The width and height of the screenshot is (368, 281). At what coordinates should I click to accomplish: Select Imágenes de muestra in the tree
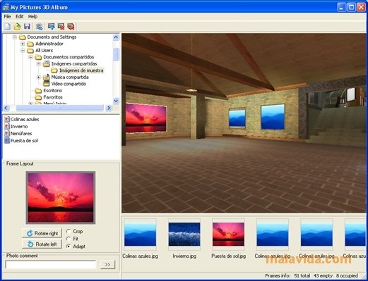coord(81,70)
